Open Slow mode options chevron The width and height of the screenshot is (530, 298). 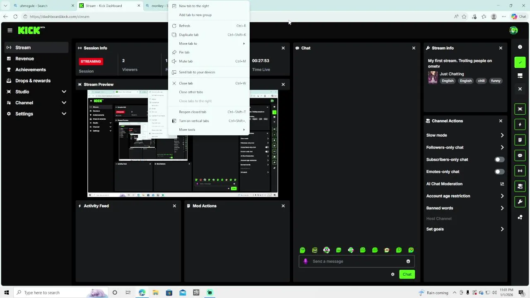click(x=502, y=135)
